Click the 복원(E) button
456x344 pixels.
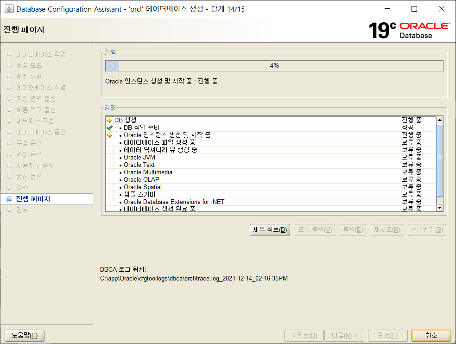click(353, 230)
